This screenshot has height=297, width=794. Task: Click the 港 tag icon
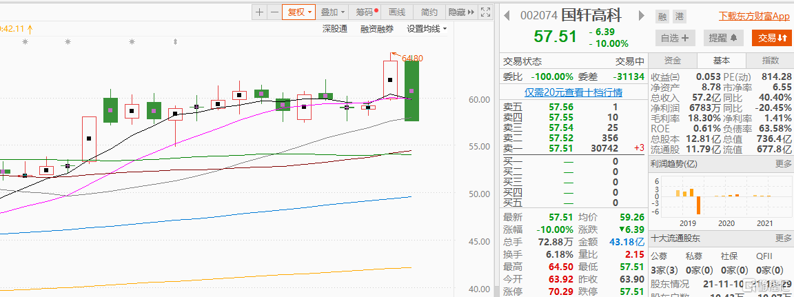[x=679, y=16]
